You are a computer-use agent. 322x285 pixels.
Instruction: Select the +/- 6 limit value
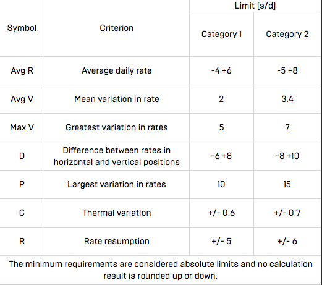(x=287, y=241)
